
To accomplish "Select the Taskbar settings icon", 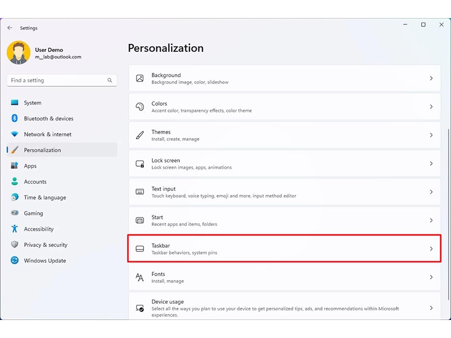I will (x=139, y=248).
